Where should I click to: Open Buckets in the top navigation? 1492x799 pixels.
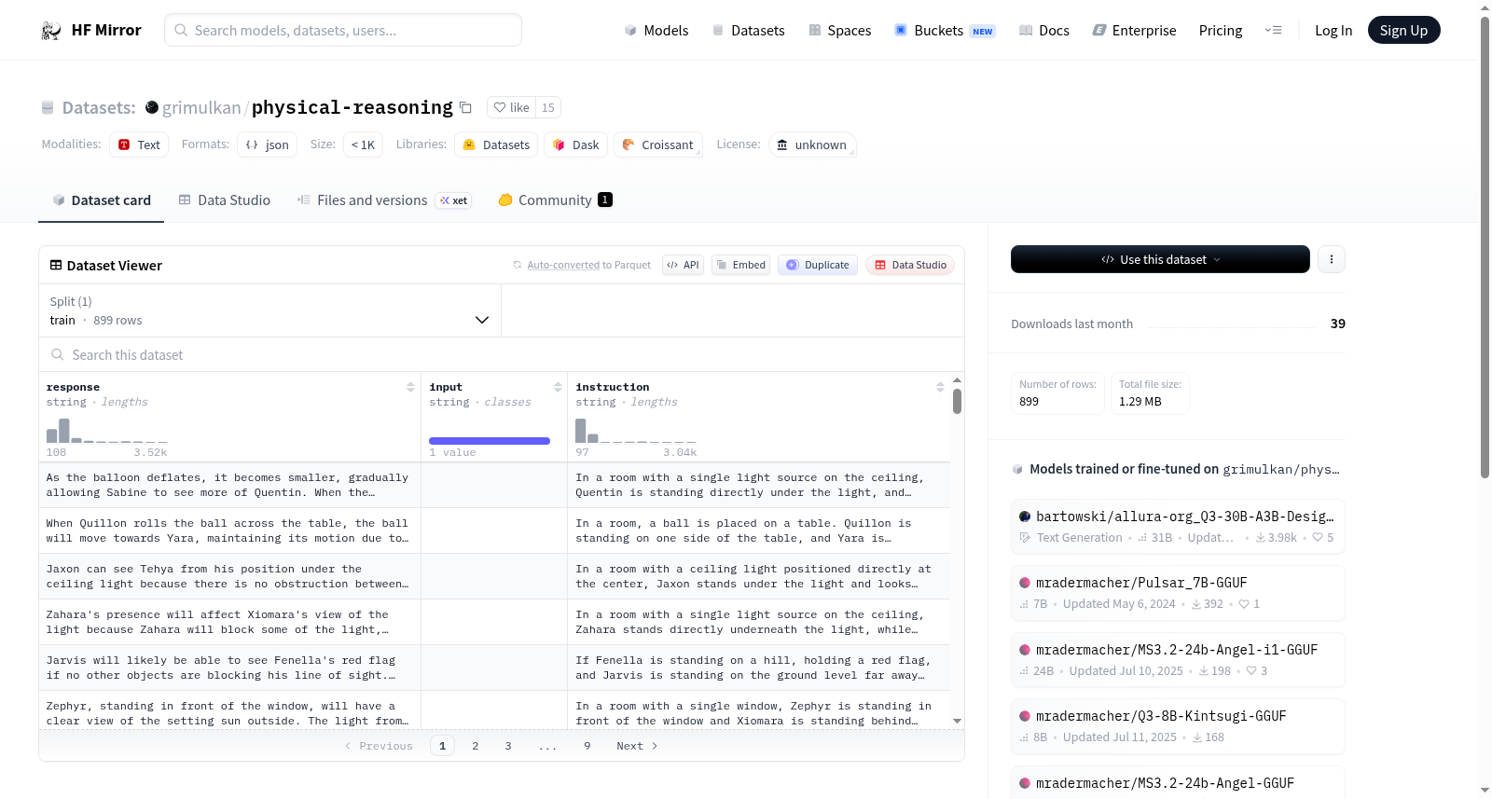945,31
